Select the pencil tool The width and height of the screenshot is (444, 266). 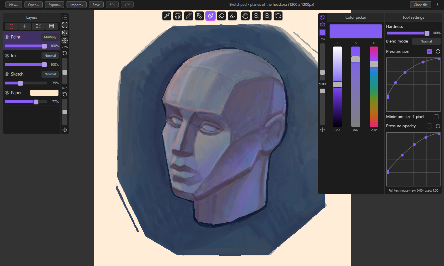(189, 16)
